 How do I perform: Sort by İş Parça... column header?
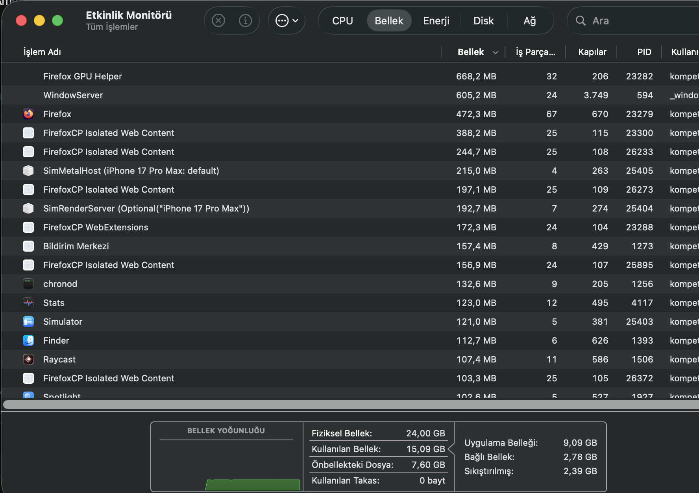click(535, 52)
